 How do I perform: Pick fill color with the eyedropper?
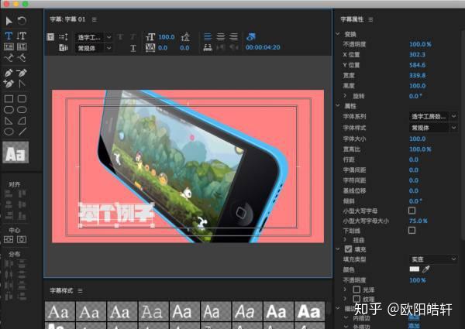426,269
